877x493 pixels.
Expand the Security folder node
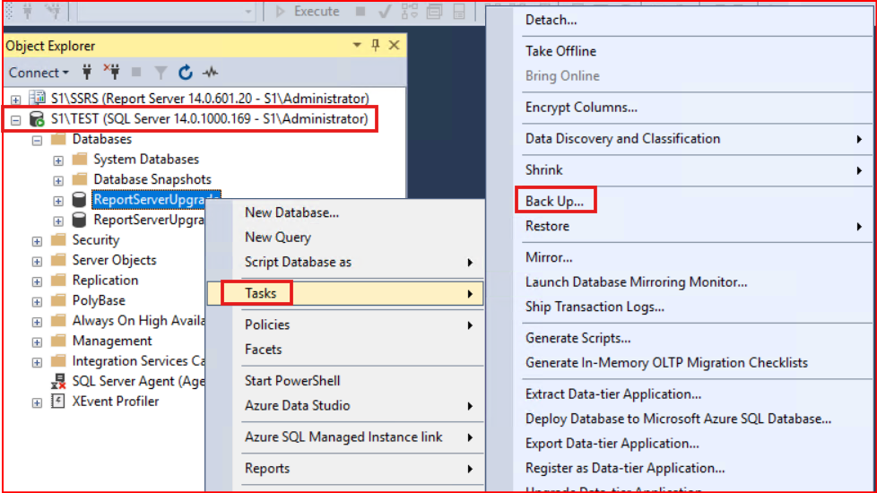(37, 240)
